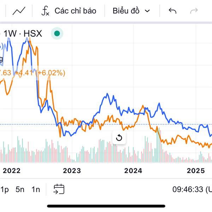Viewport: 212px width, 212px height.
Task: Click the 2024 label on time axis
Action: coord(133,171)
